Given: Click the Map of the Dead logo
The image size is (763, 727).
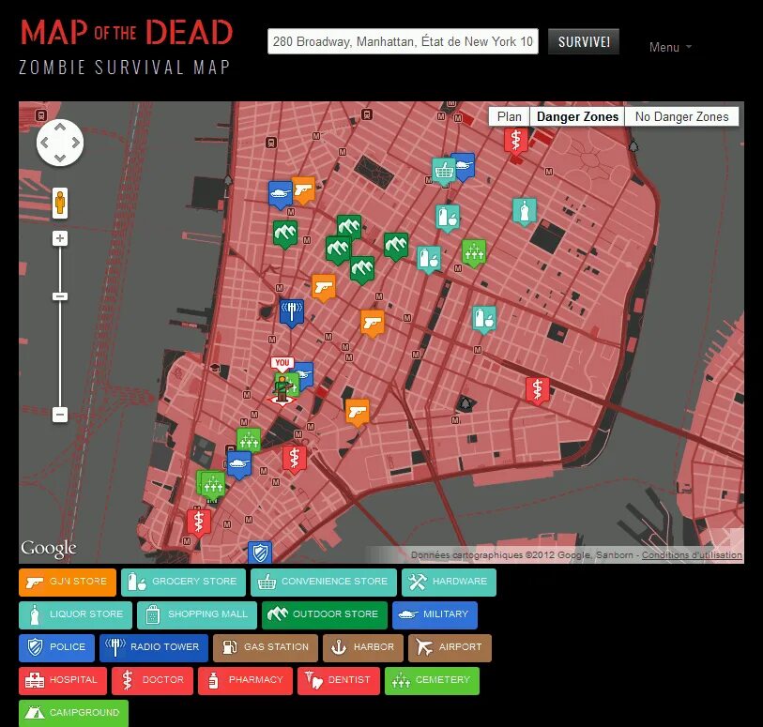Looking at the screenshot, I should [126, 47].
